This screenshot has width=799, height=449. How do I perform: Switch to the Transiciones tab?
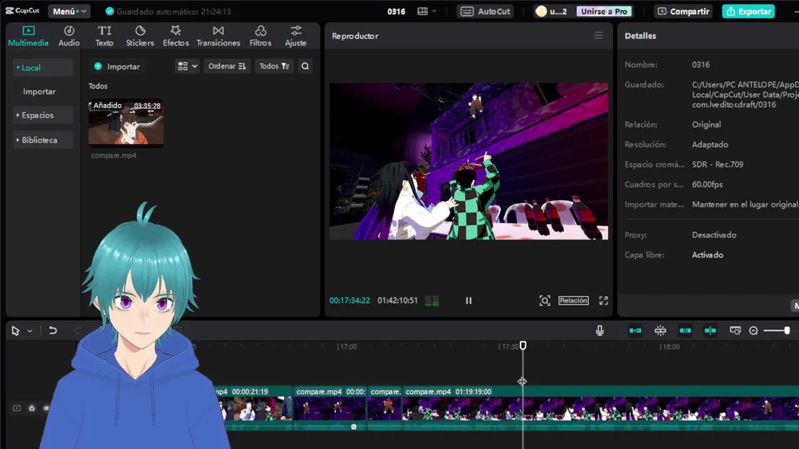[x=218, y=36]
